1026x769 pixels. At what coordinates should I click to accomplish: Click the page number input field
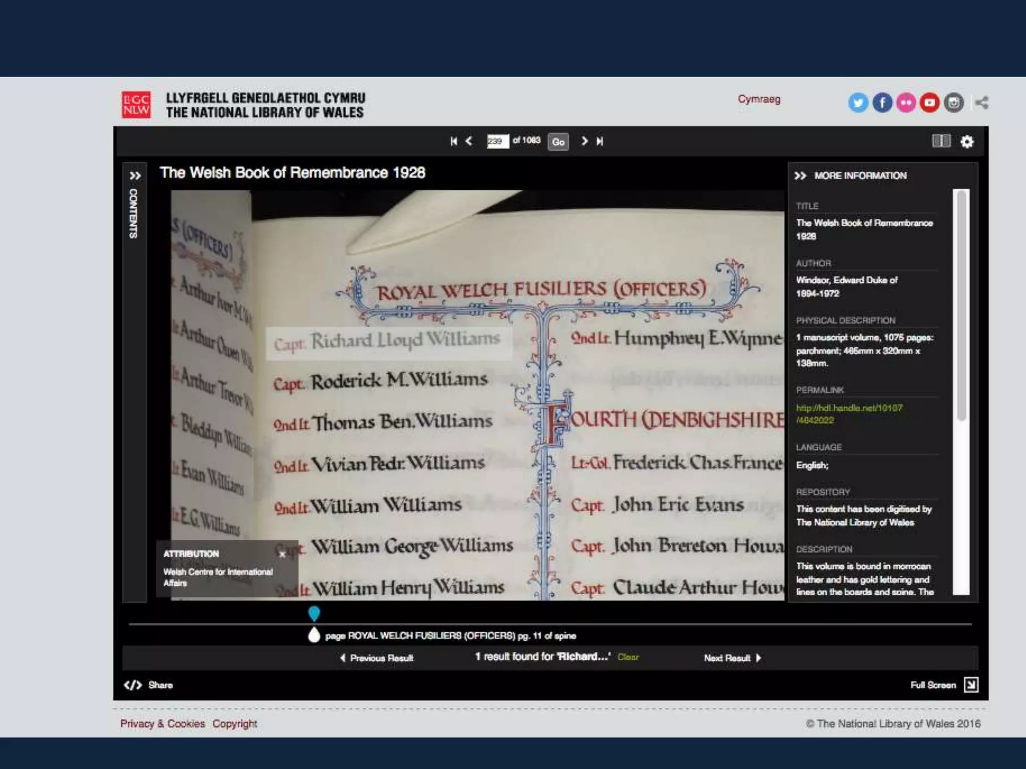point(497,141)
